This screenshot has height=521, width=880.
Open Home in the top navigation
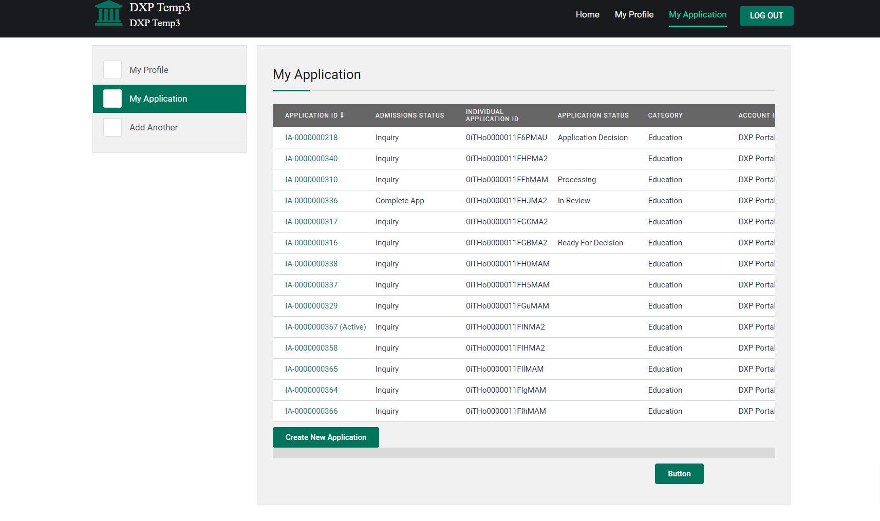pyautogui.click(x=587, y=15)
